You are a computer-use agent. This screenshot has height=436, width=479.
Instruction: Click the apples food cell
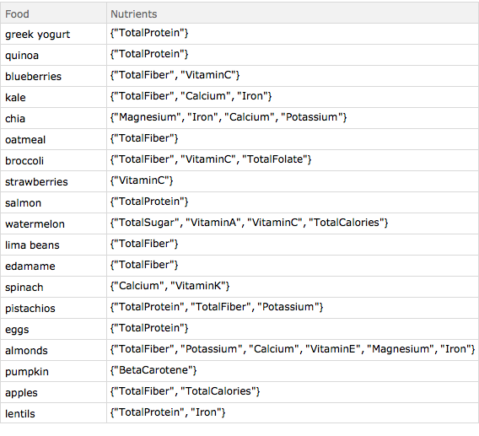click(53, 392)
